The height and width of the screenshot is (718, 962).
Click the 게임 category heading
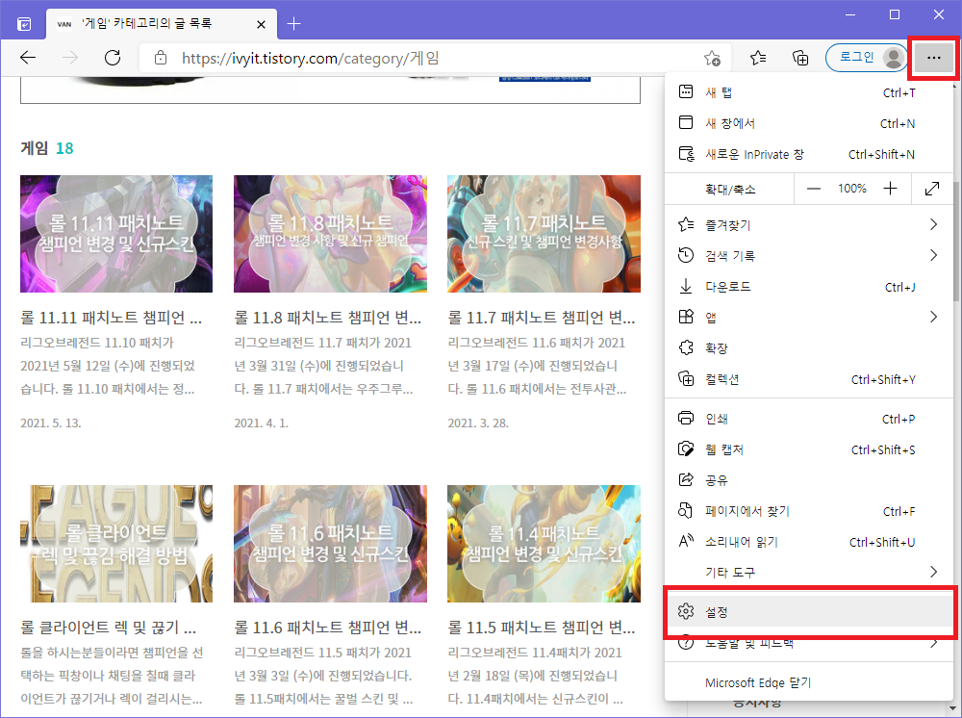34,148
